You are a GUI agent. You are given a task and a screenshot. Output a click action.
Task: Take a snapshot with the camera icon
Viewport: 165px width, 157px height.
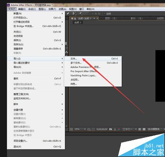click(111, 129)
